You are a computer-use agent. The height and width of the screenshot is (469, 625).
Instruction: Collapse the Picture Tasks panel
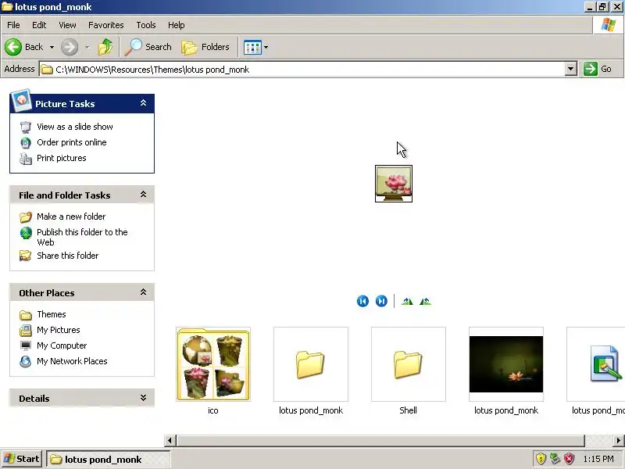(144, 103)
